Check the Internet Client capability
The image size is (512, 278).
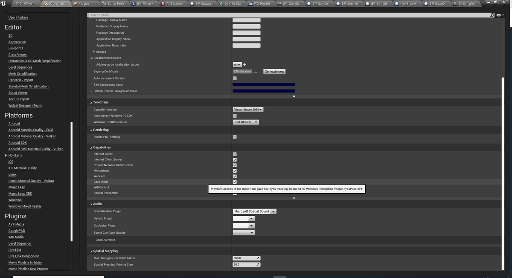pyautogui.click(x=235, y=154)
